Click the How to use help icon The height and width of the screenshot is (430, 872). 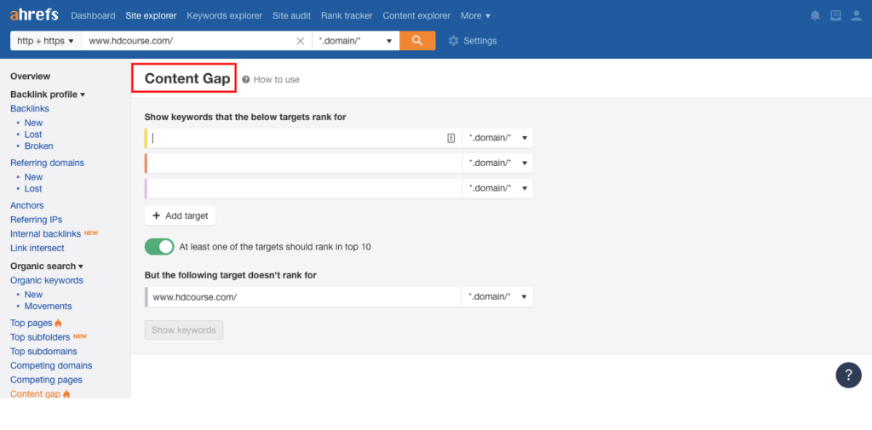[246, 79]
